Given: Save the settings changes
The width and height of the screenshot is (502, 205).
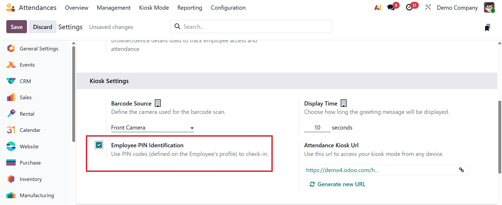Looking at the screenshot, I should [x=16, y=27].
